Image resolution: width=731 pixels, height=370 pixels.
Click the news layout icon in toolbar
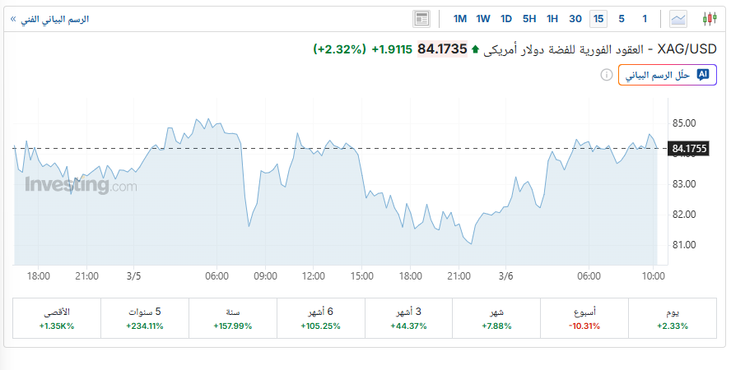point(422,18)
